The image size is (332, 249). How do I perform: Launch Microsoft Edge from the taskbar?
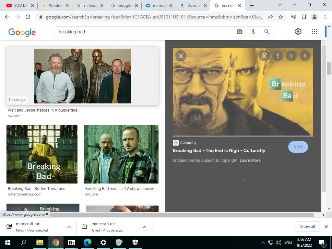tap(88, 243)
